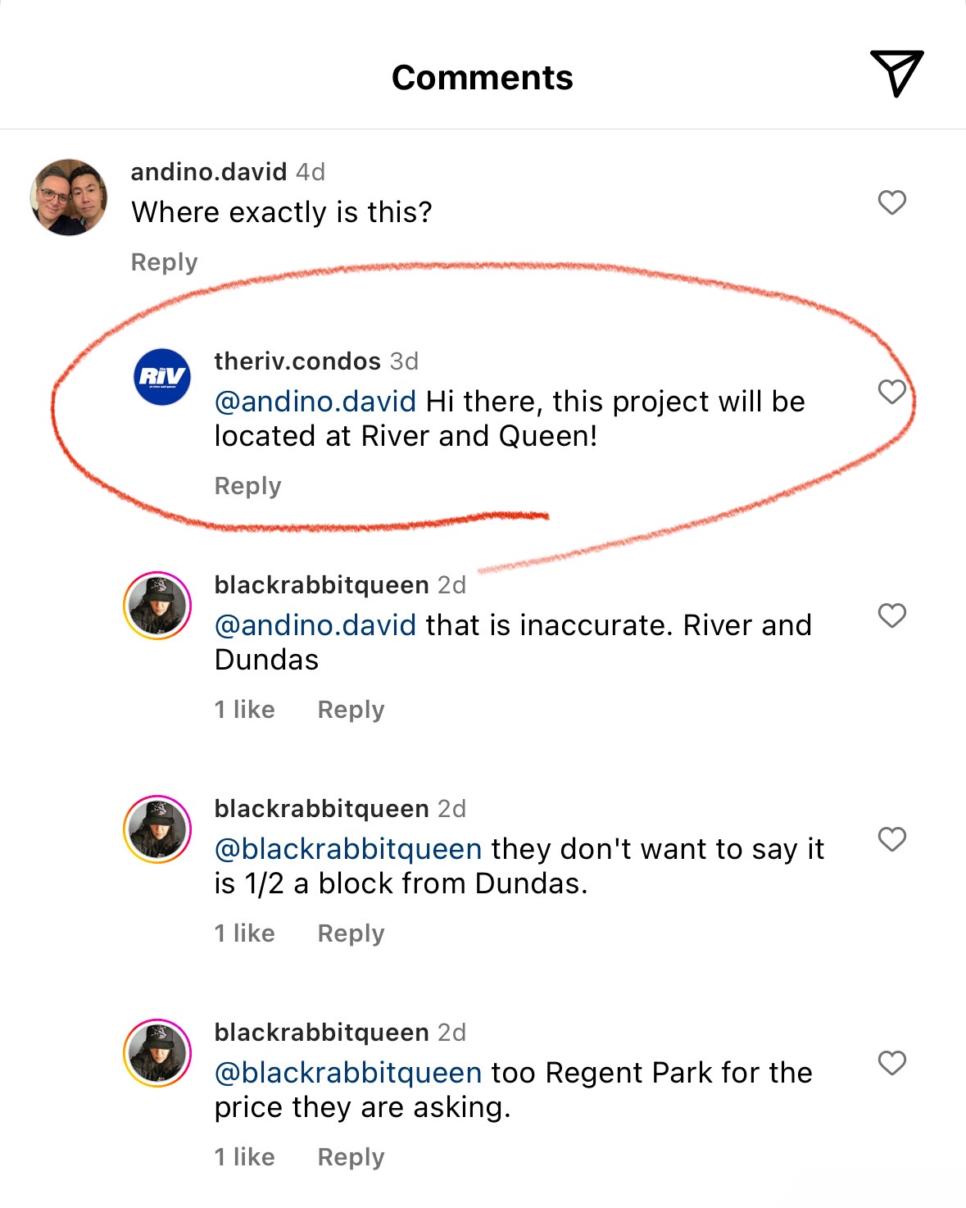Open the @andino.david mention in theriv.condos reply
Screen dimensions: 966x1208
[x=315, y=402]
